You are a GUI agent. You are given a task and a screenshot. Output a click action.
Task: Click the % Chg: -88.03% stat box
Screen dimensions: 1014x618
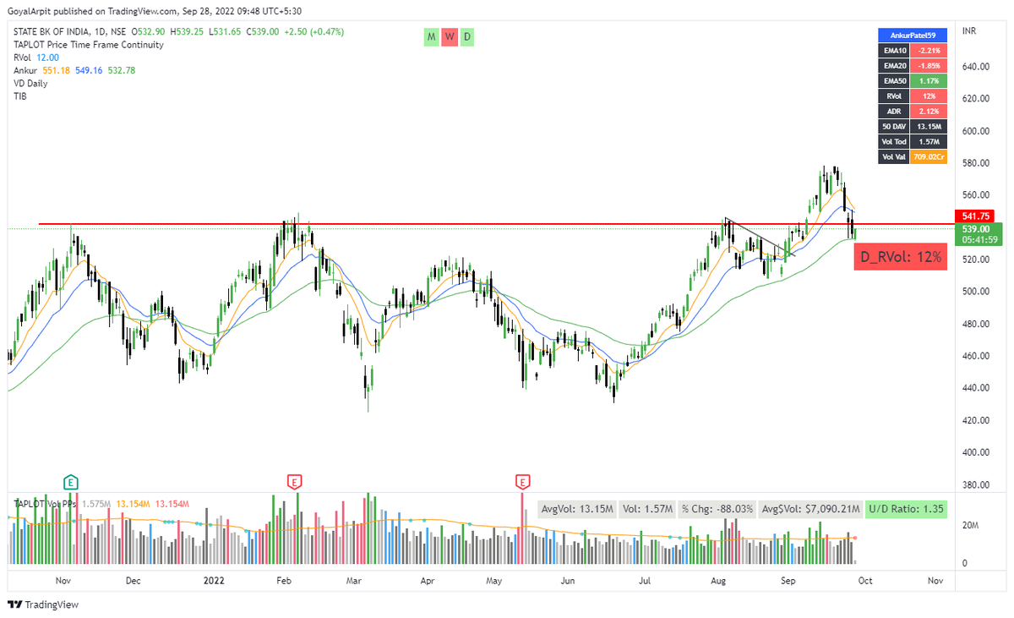coord(718,509)
